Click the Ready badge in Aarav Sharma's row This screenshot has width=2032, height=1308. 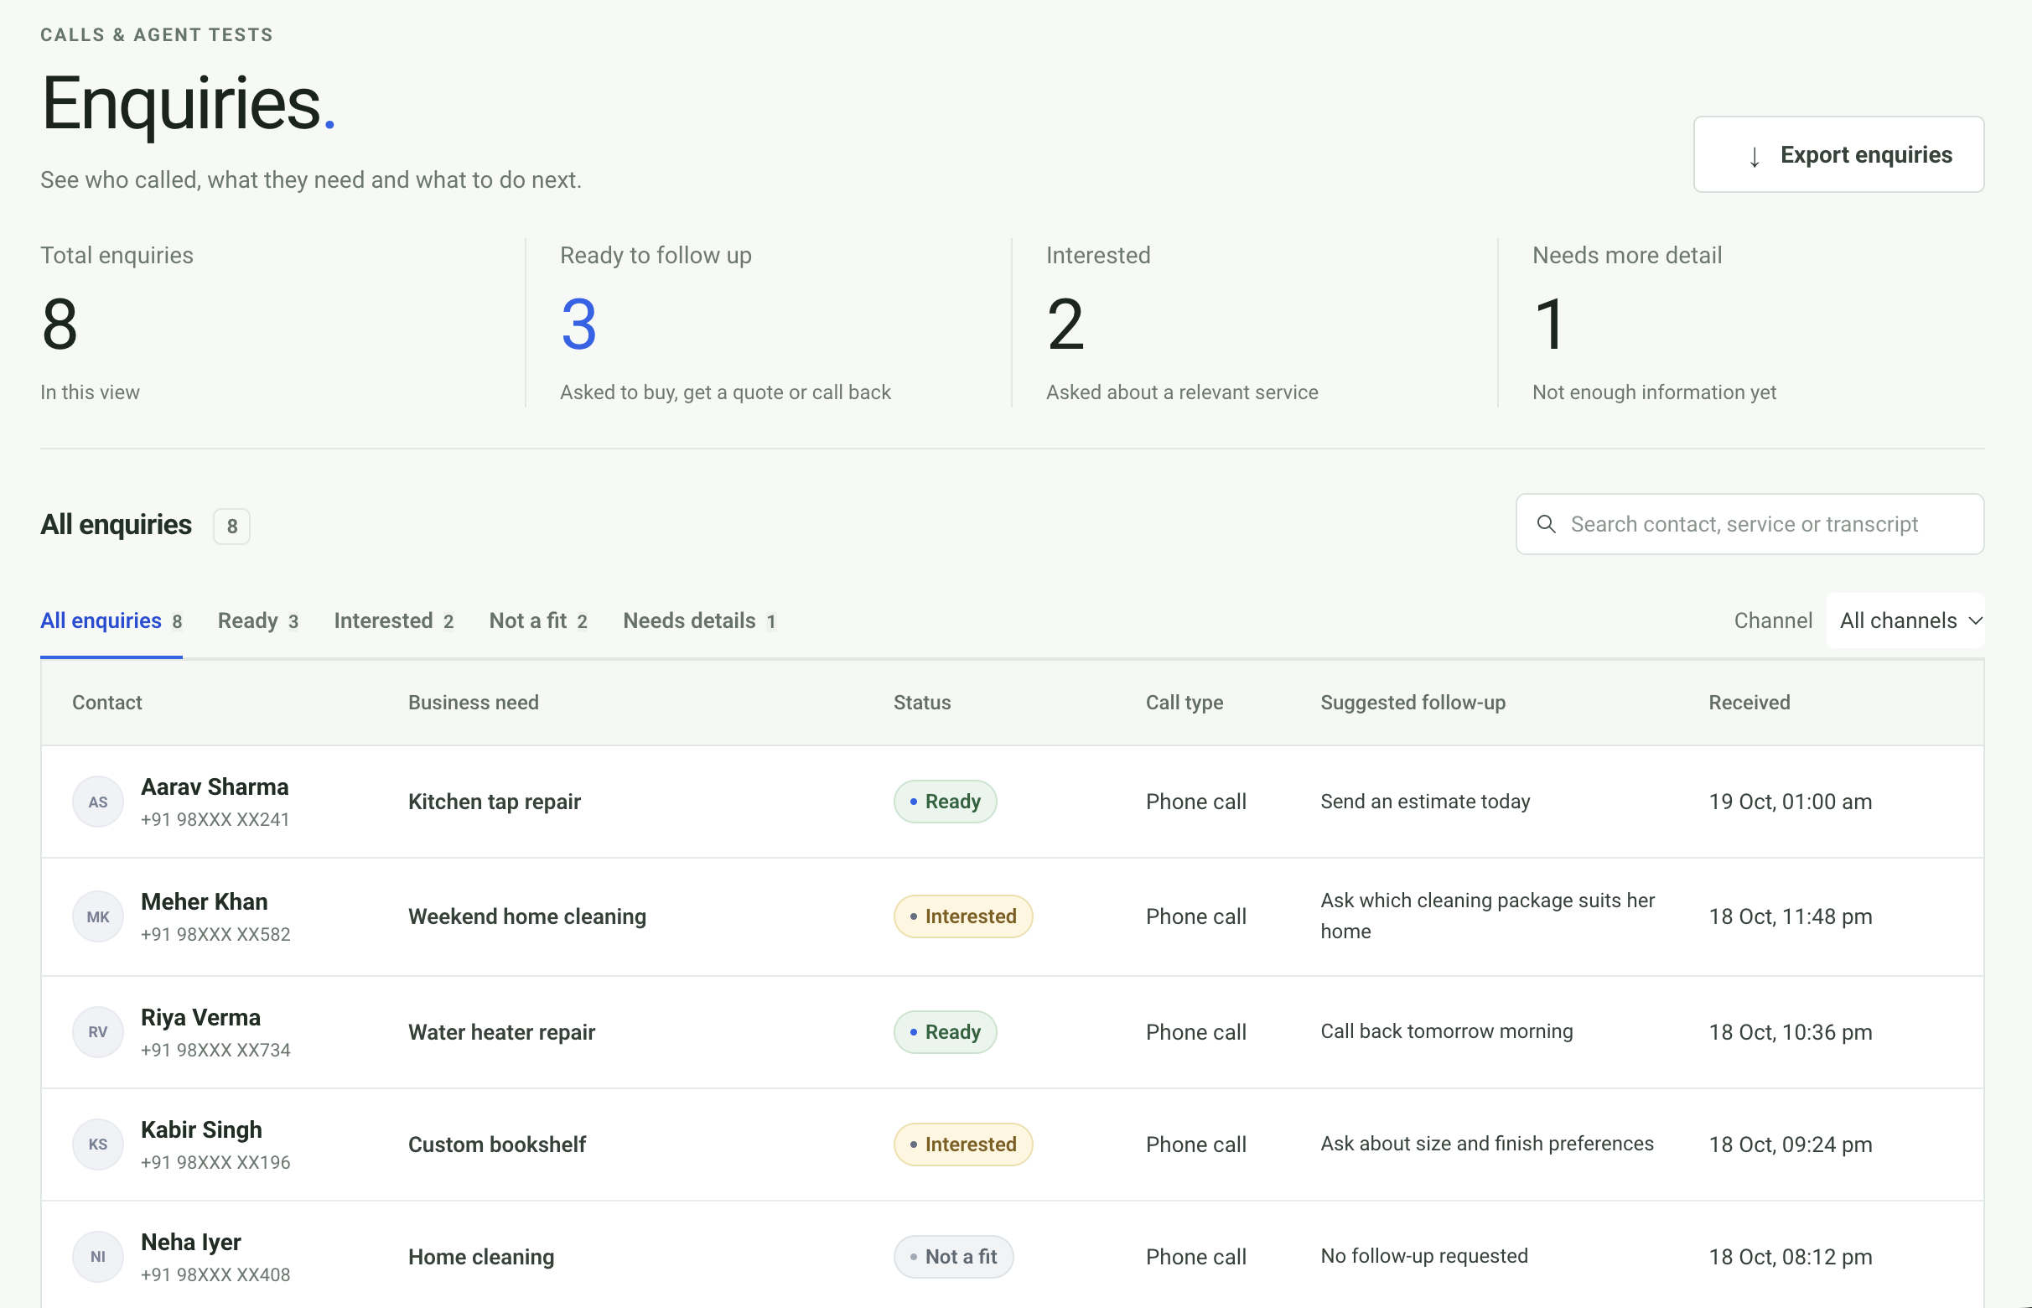tap(945, 802)
